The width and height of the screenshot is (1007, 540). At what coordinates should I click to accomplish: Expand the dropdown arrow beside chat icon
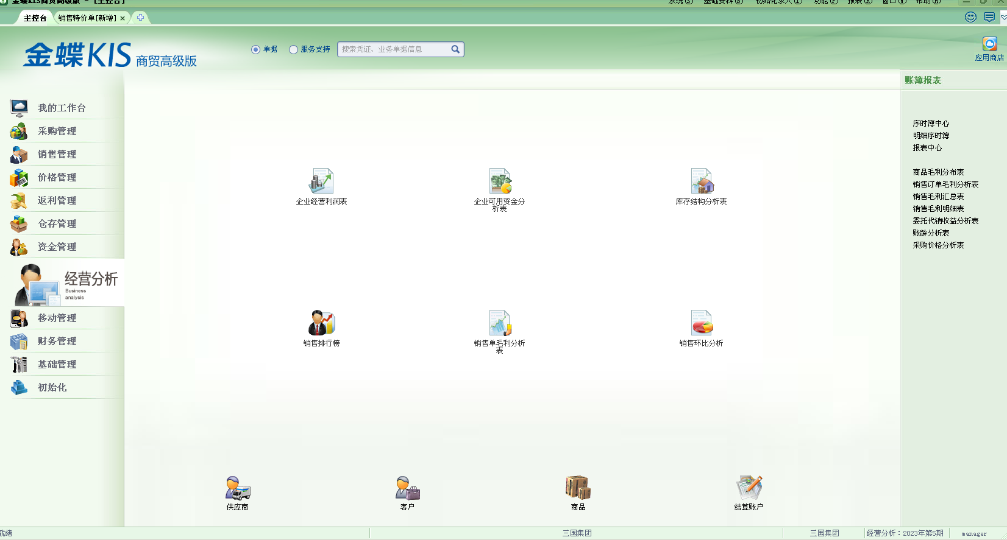point(1003,18)
